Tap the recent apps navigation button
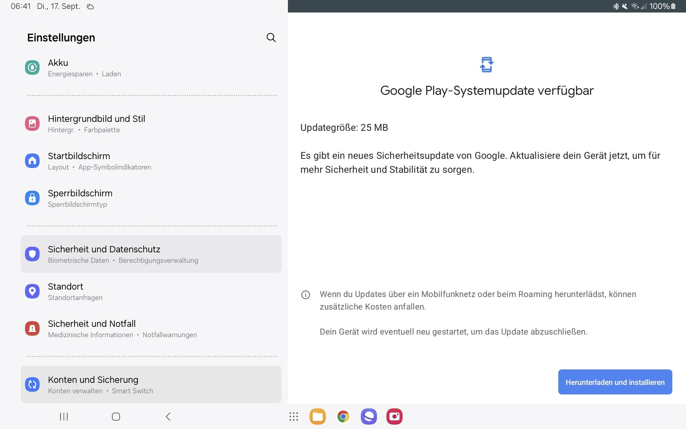Viewport: 686px width, 429px height. point(64,416)
